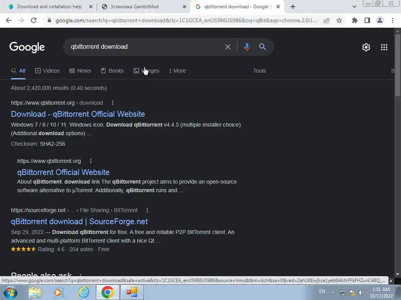Screen dimensions: 401x300
Task: Start a voice search with the microphone
Action: [x=247, y=47]
